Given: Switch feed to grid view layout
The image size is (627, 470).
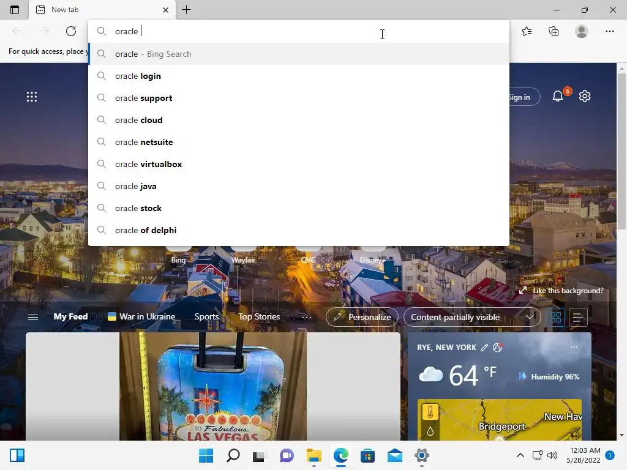Looking at the screenshot, I should (556, 318).
